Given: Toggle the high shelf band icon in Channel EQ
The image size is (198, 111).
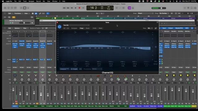Looking at the screenshot, I should (x=135, y=32).
